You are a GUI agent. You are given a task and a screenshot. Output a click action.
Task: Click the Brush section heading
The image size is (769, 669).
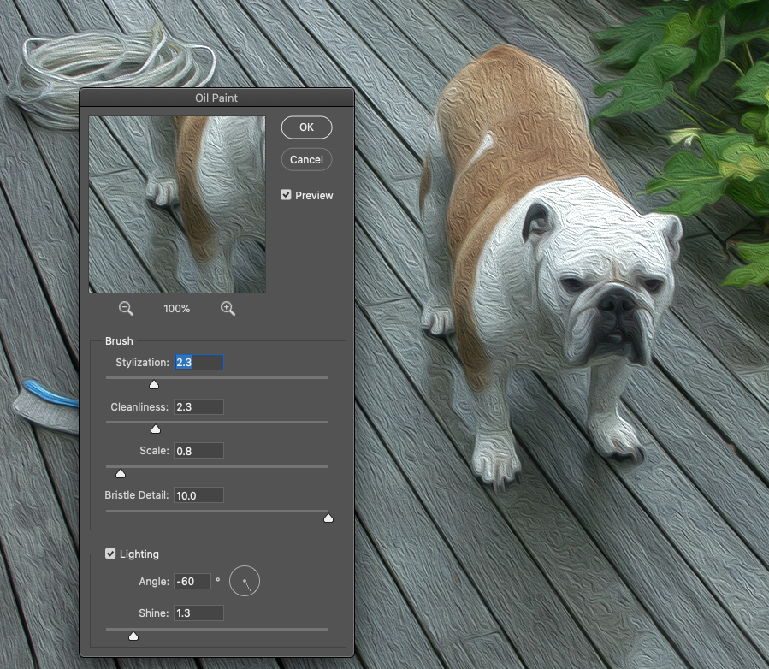(119, 340)
